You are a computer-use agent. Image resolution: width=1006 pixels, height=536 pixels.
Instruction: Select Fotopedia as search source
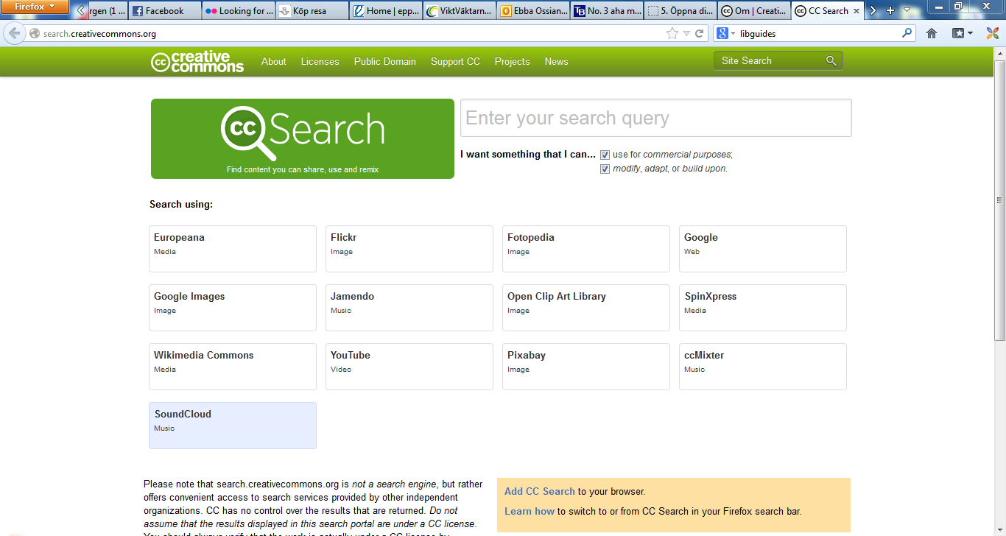586,249
